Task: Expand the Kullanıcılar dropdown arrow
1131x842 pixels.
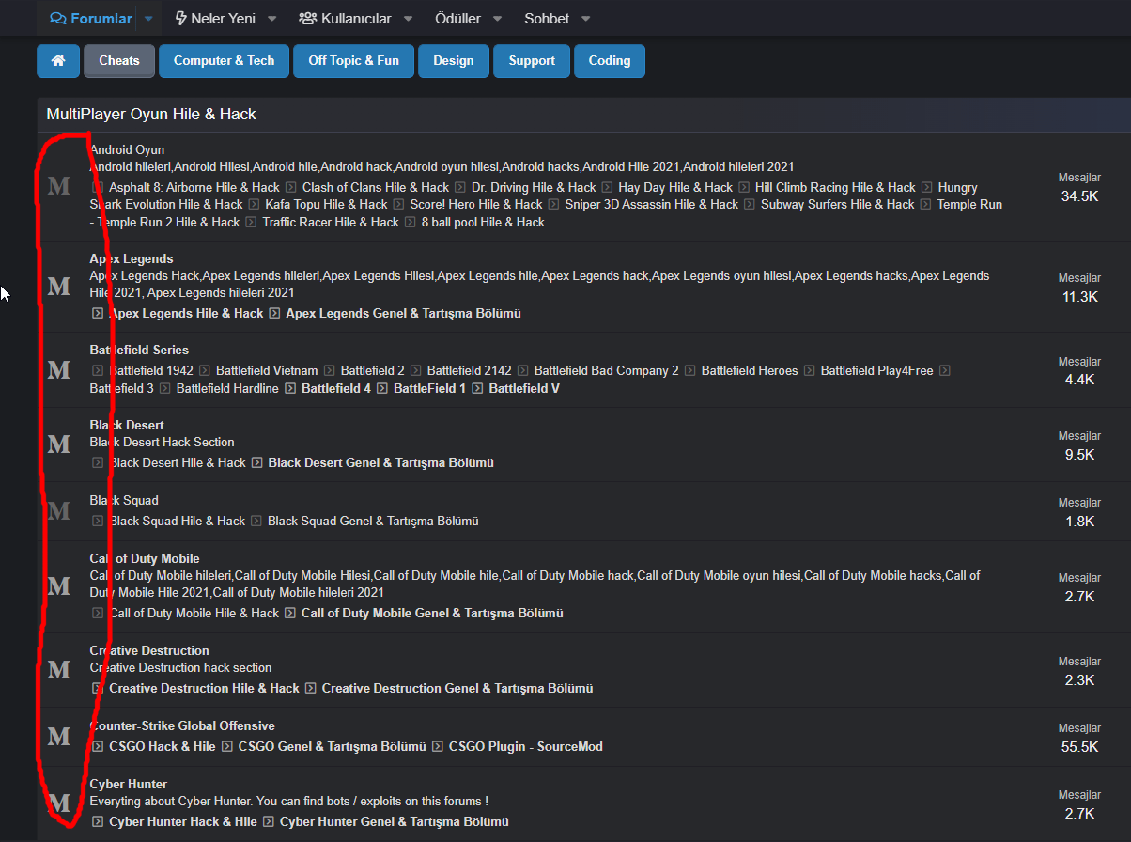Action: (x=408, y=18)
